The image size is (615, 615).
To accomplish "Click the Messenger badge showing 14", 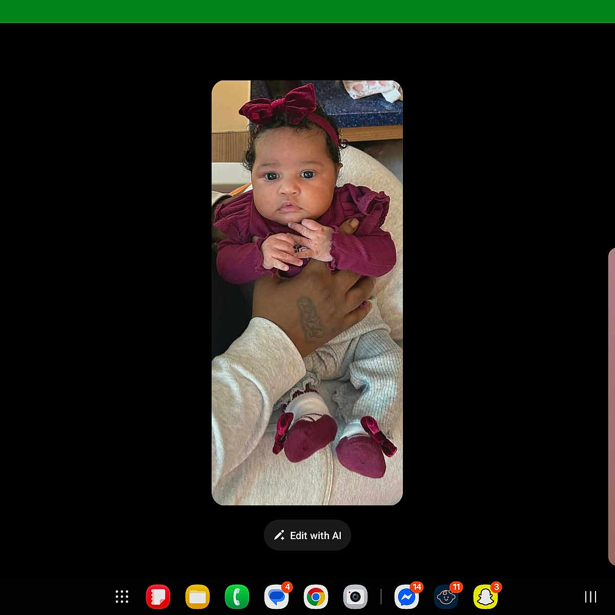I will [417, 587].
